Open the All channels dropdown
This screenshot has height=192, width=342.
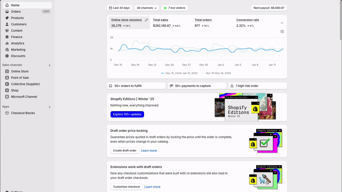coord(147,8)
